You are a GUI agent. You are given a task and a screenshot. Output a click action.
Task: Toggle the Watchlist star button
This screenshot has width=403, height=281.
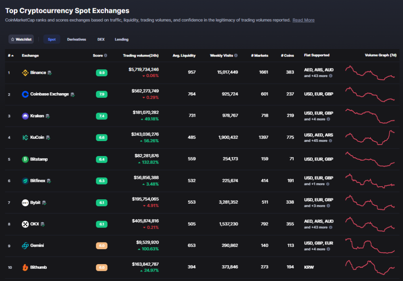pyautogui.click(x=21, y=39)
